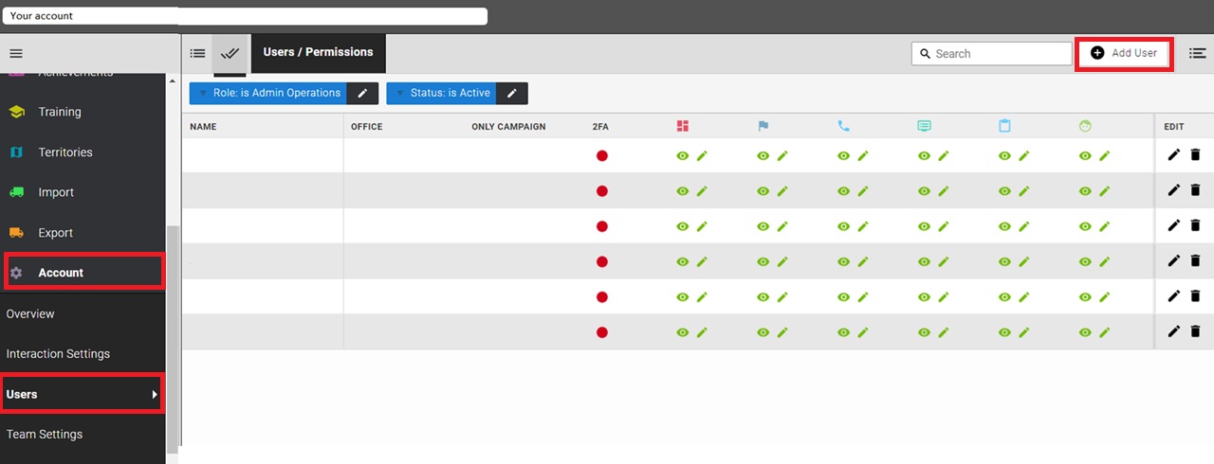Click the green pencil under phone column, third row

pyautogui.click(x=863, y=226)
